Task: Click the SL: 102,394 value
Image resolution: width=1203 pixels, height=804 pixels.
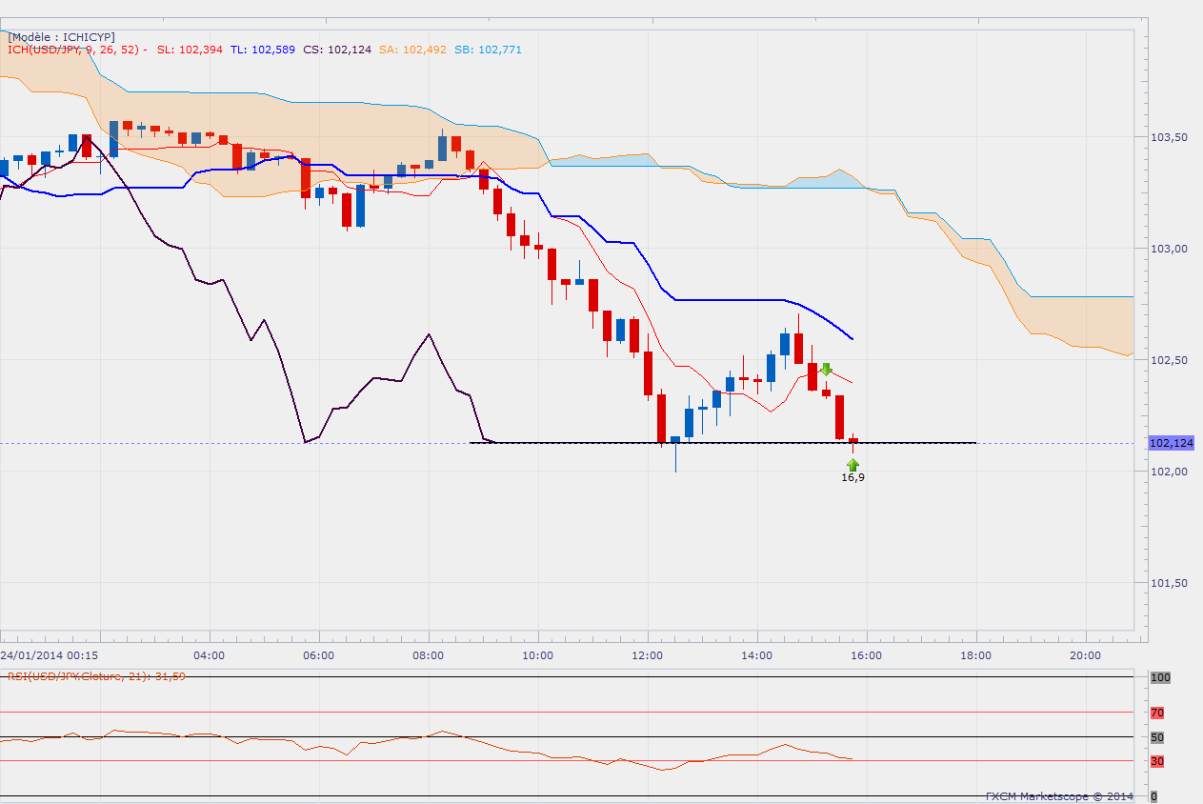Action: point(189,50)
